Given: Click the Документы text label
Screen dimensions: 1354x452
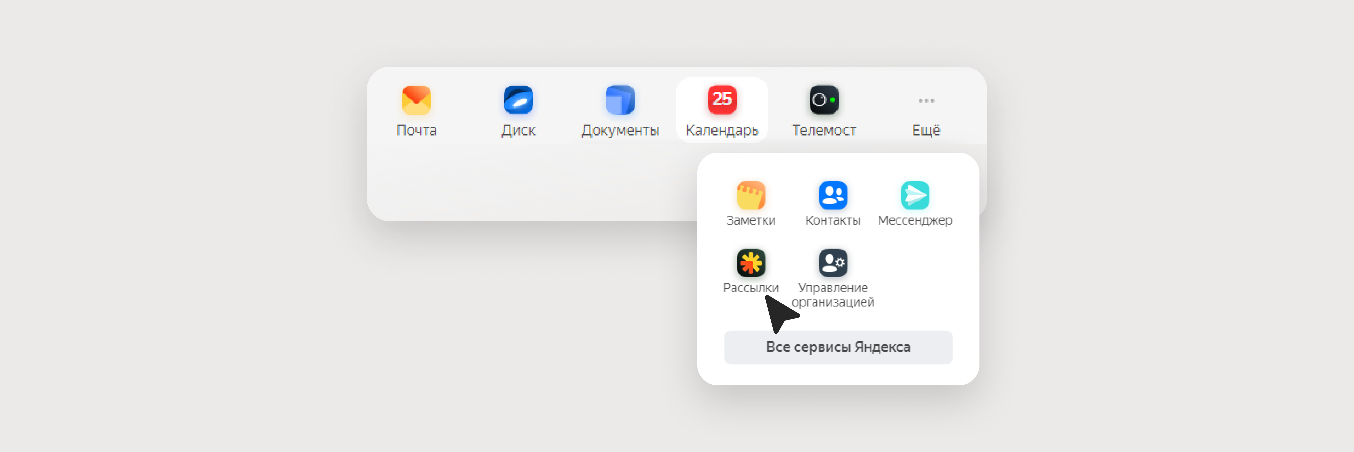Looking at the screenshot, I should pyautogui.click(x=620, y=130).
